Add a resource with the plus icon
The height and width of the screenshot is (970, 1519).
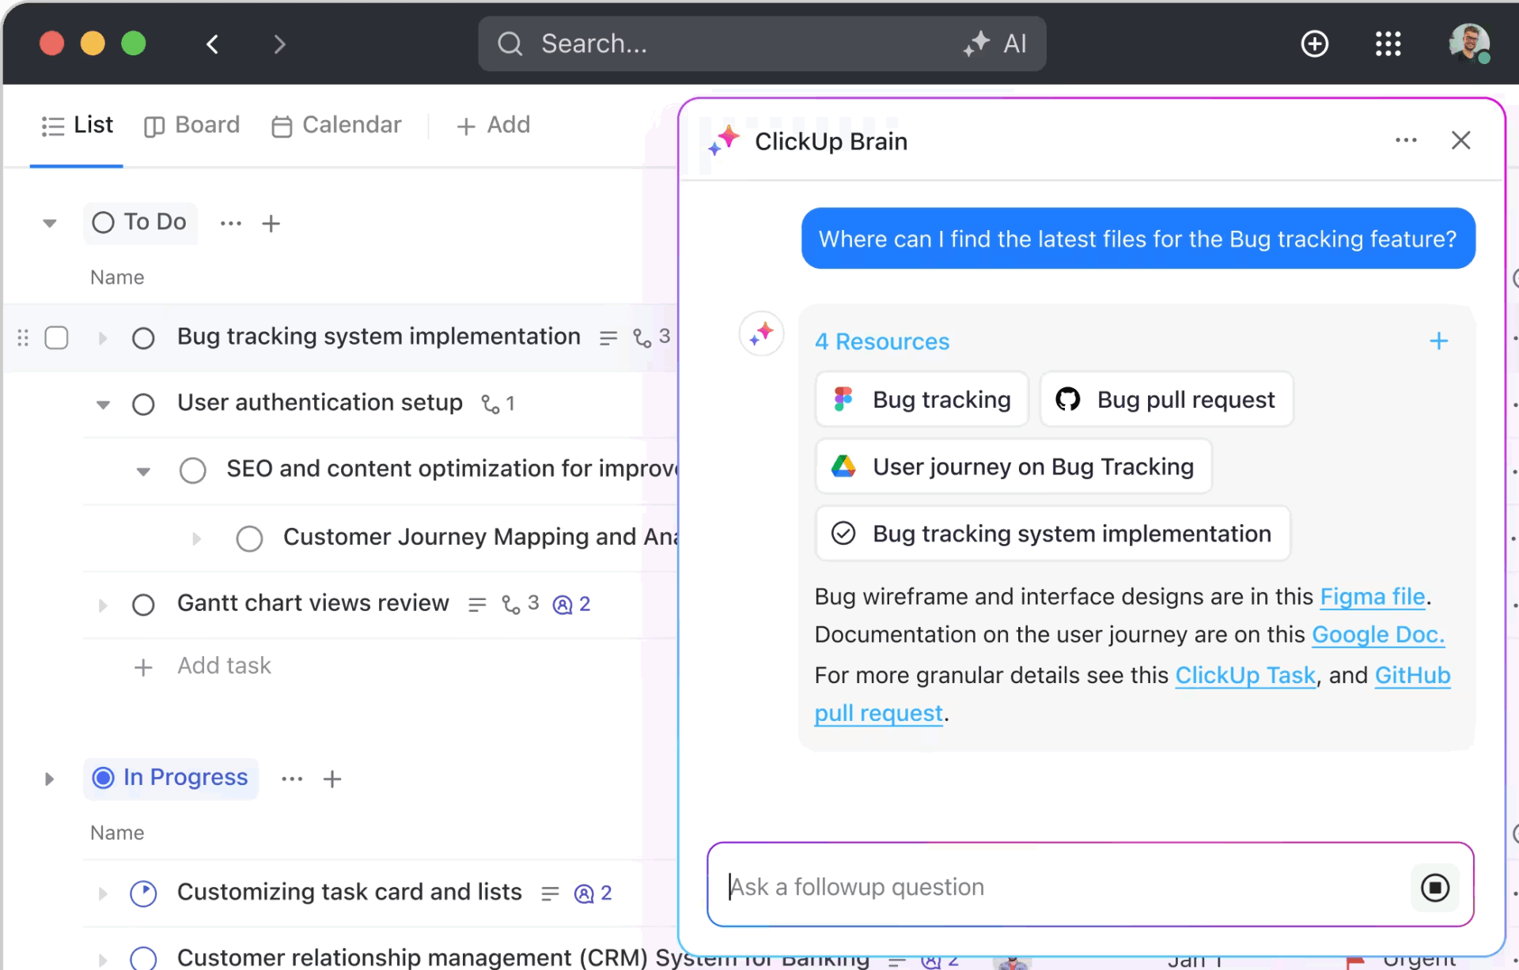click(1438, 341)
